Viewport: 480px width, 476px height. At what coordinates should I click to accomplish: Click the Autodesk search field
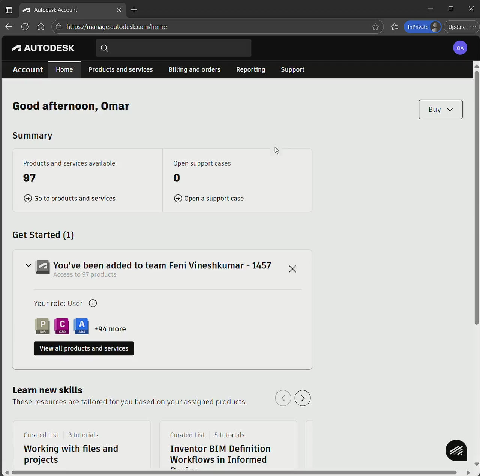(x=174, y=48)
